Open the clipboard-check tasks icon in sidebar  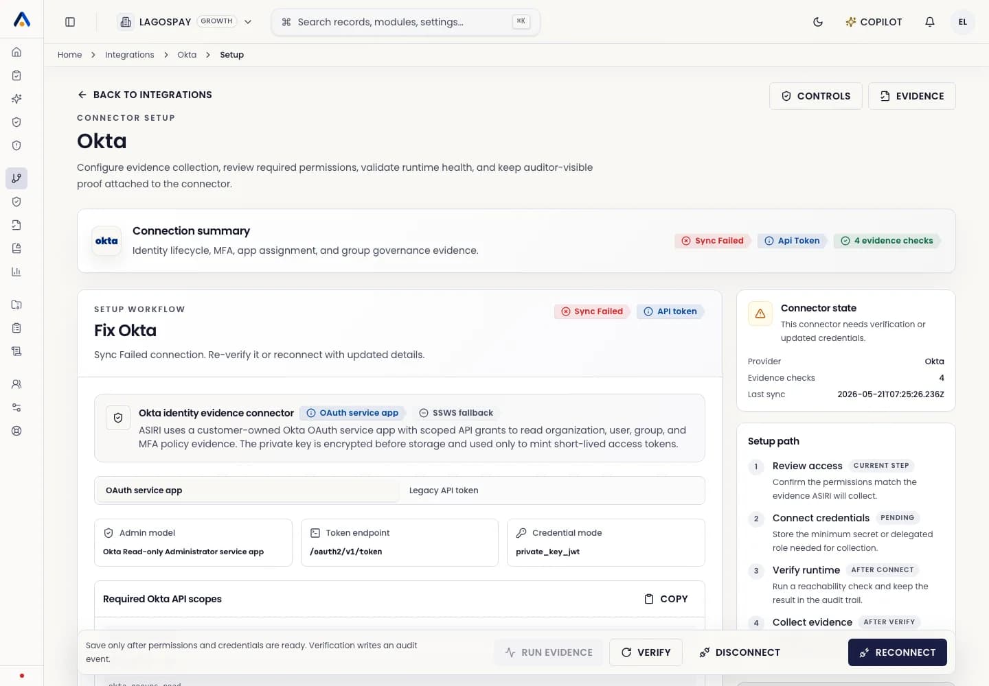16,75
